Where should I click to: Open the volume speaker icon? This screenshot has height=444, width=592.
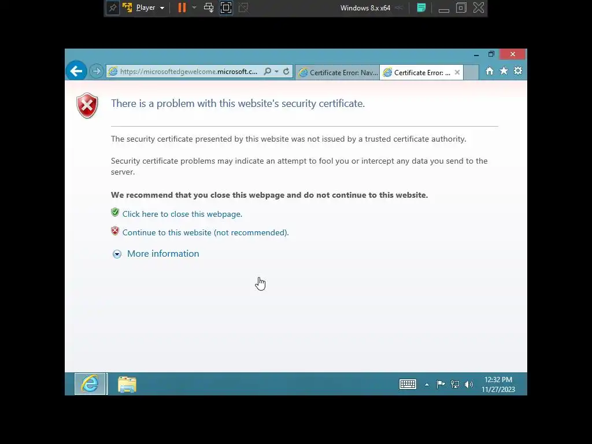pyautogui.click(x=468, y=384)
